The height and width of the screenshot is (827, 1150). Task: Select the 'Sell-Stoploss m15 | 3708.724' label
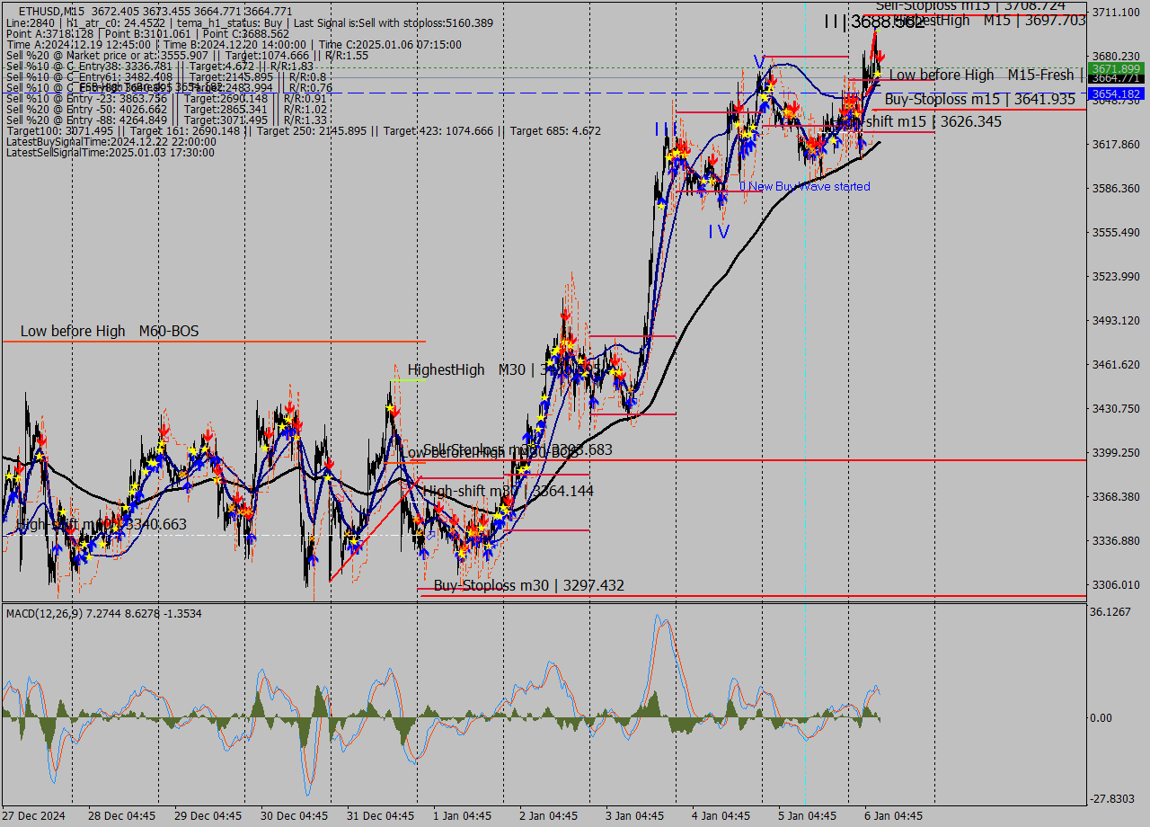970,5
